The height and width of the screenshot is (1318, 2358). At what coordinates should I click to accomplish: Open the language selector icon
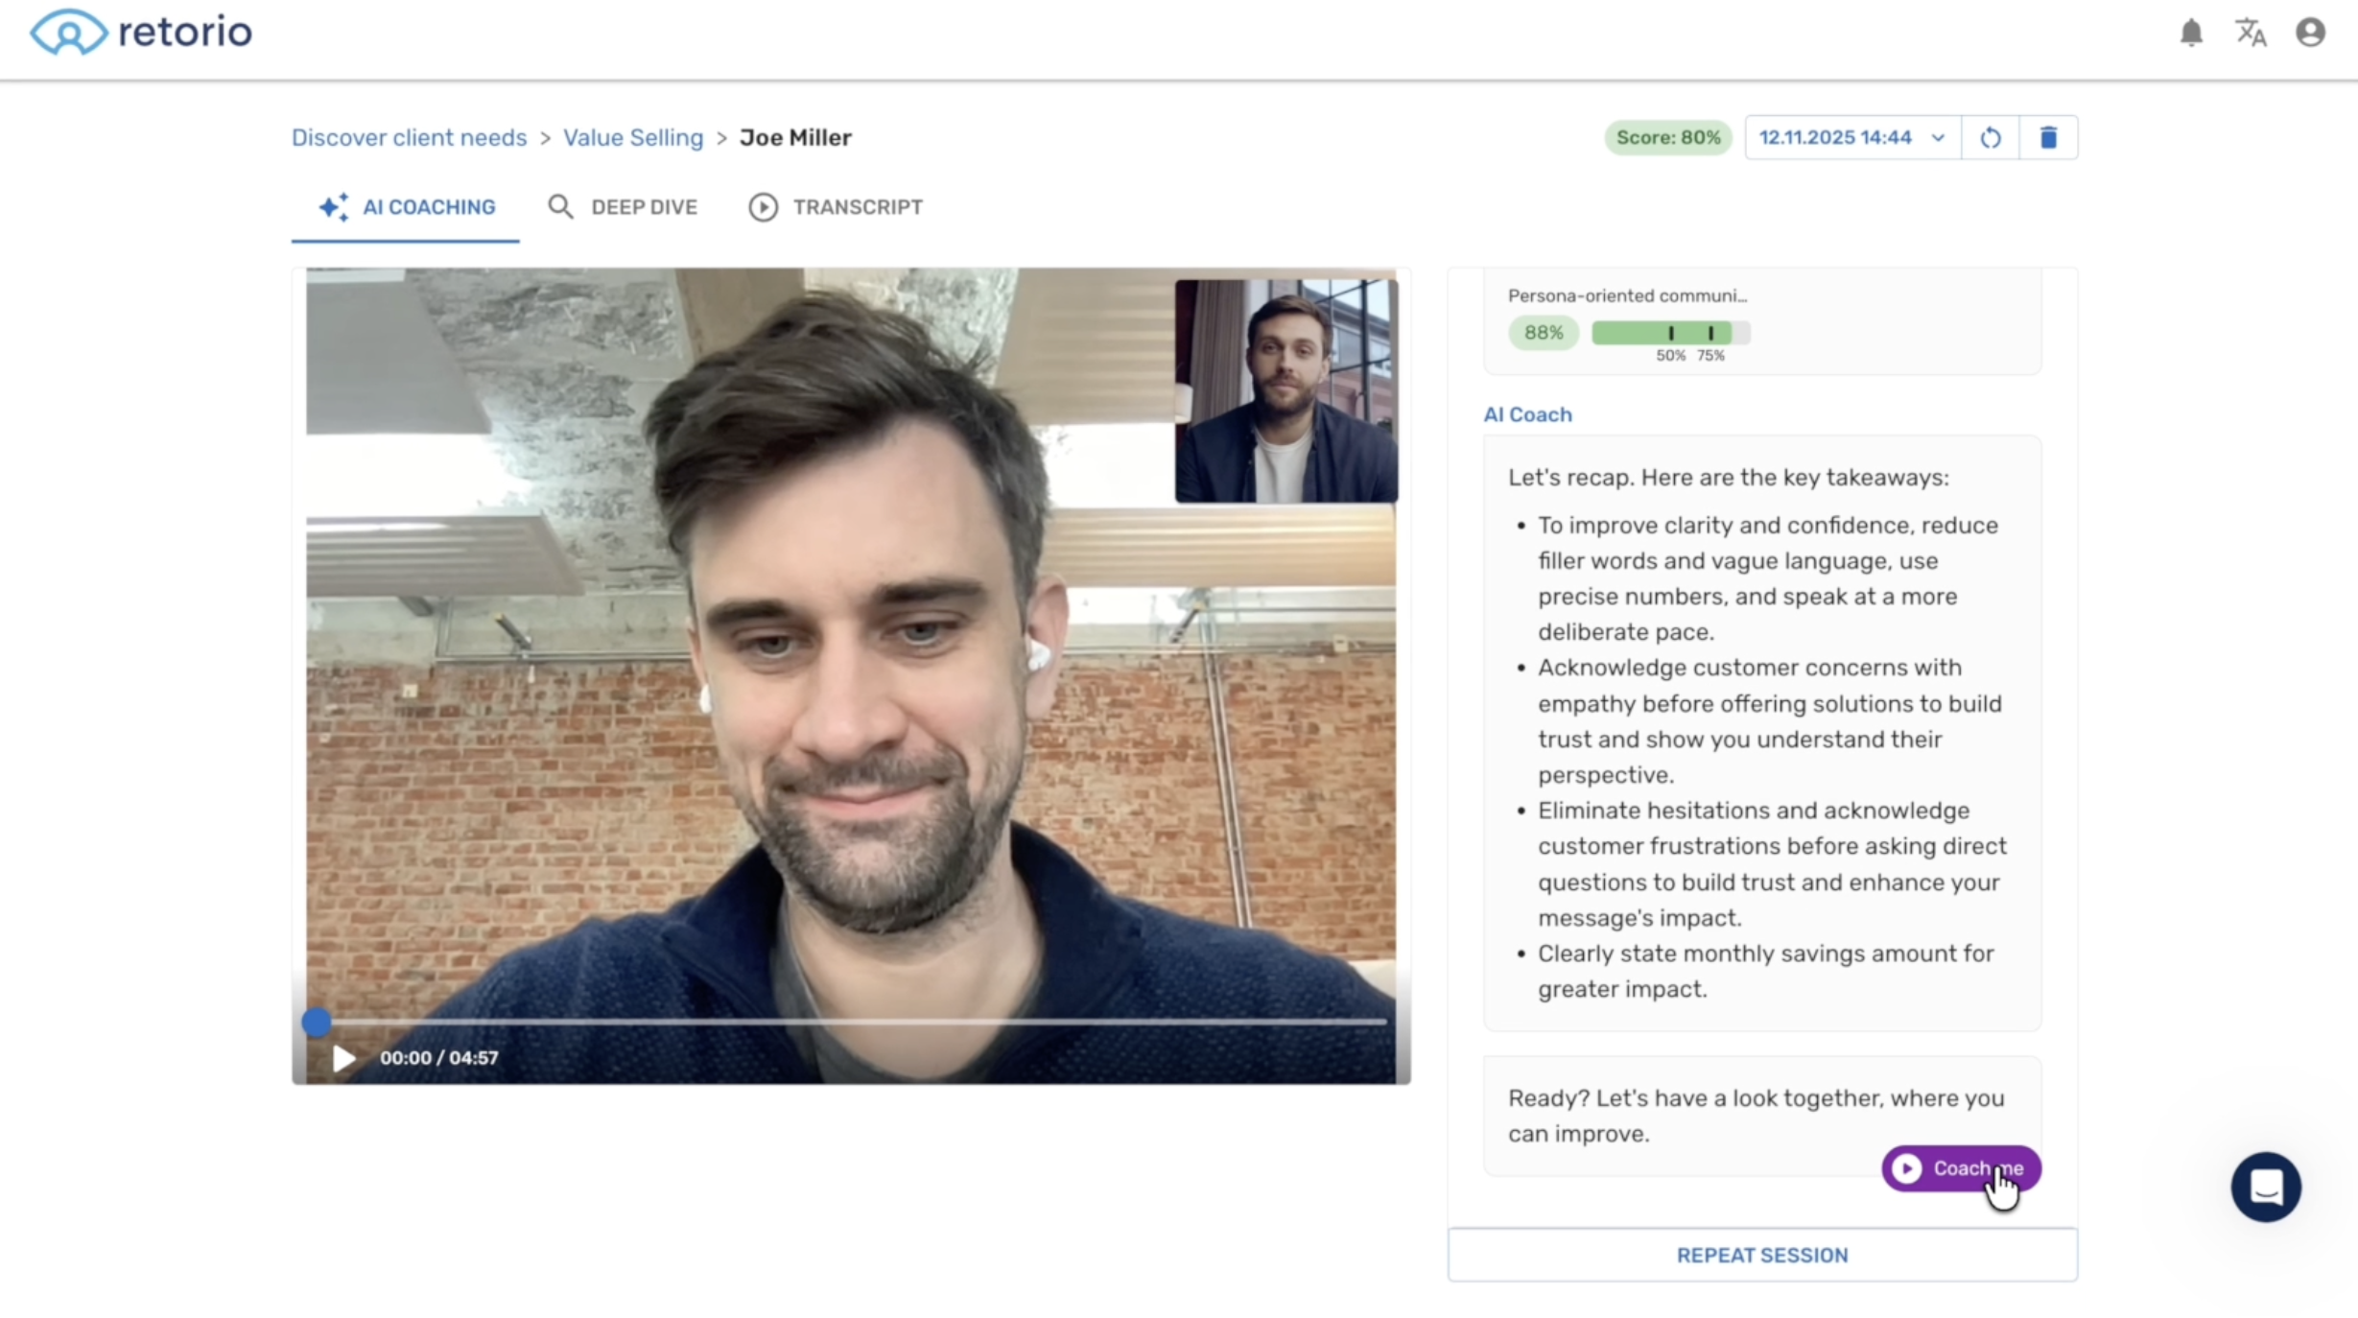[x=2251, y=32]
